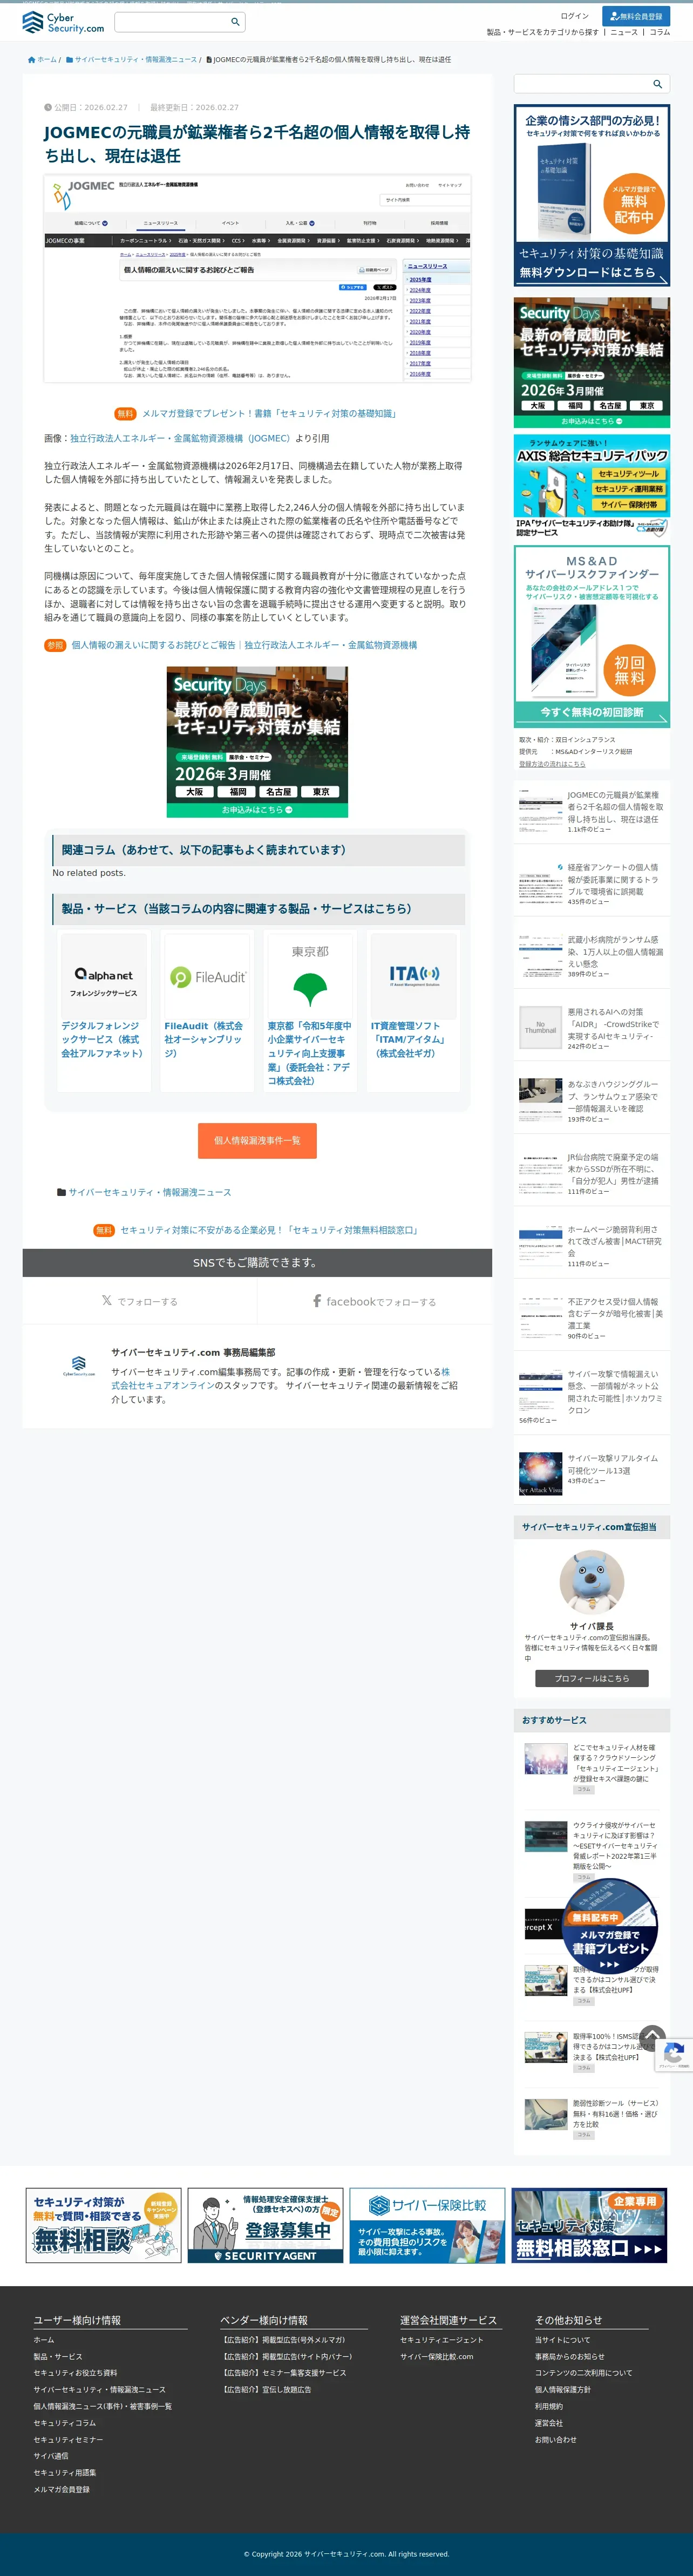Open the FileAudit product card

pos(206,1010)
